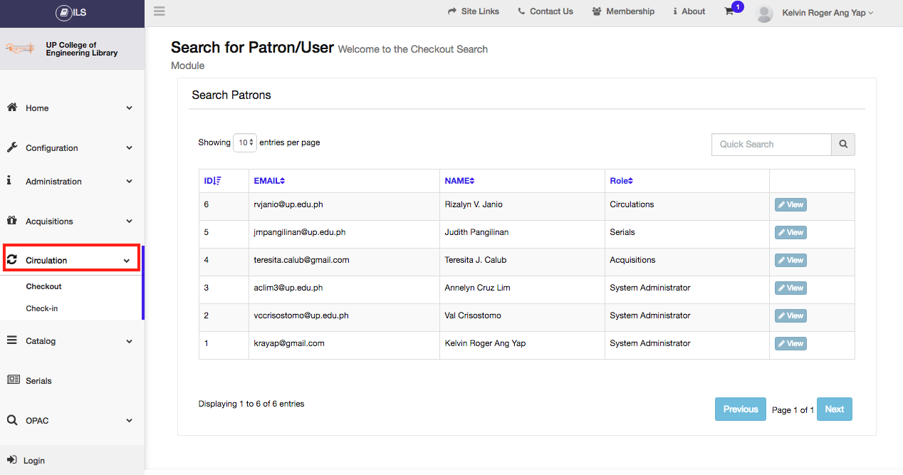903x475 pixels.
Task: Expand the Home menu chevron
Action: (x=129, y=108)
